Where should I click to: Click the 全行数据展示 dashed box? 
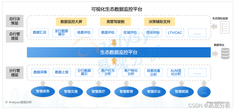[61, 33]
